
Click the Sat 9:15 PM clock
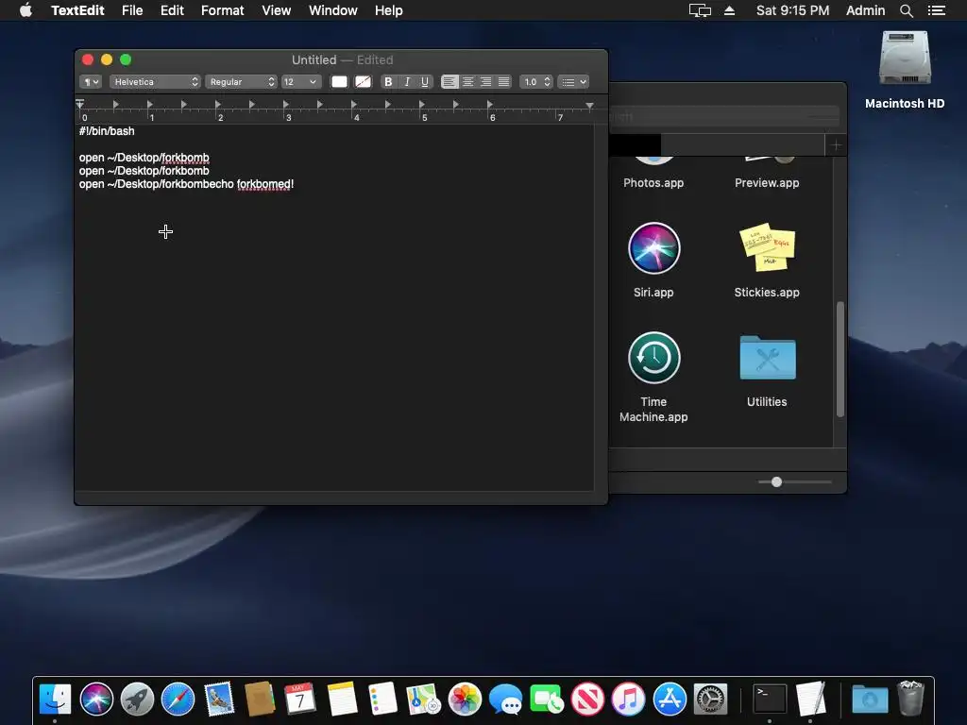click(x=792, y=10)
